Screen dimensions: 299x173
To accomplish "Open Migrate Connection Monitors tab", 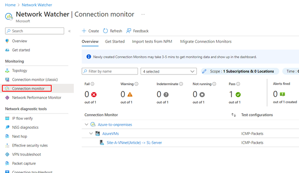I will (x=206, y=41).
